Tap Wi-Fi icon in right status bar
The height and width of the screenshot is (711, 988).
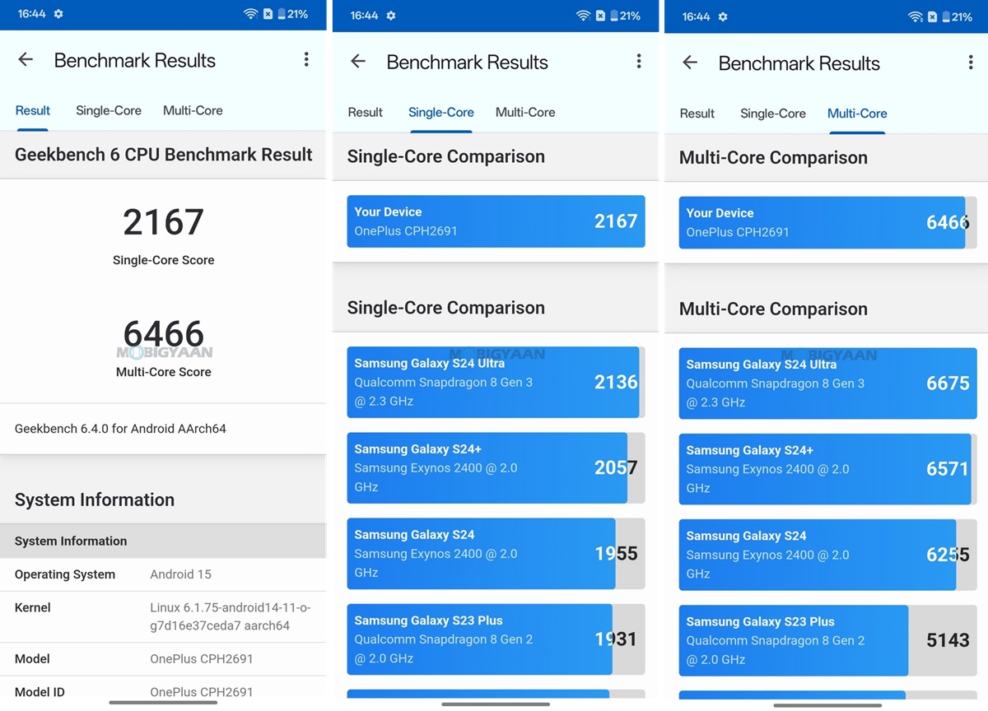click(x=915, y=16)
